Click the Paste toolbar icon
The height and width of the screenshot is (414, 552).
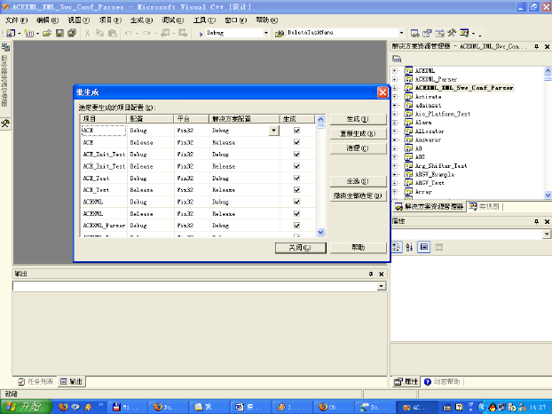pyautogui.click(x=113, y=33)
